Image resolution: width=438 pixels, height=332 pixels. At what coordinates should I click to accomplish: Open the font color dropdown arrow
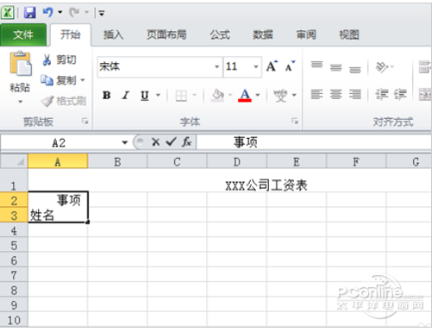pyautogui.click(x=258, y=95)
